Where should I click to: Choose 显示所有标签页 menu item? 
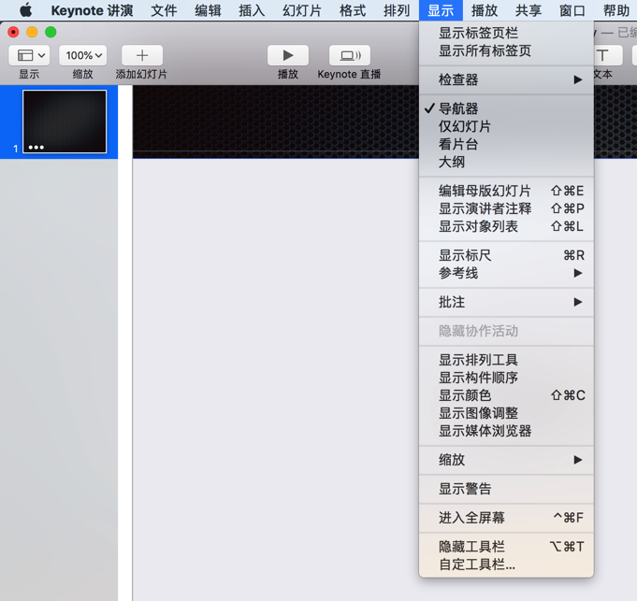coord(506,50)
